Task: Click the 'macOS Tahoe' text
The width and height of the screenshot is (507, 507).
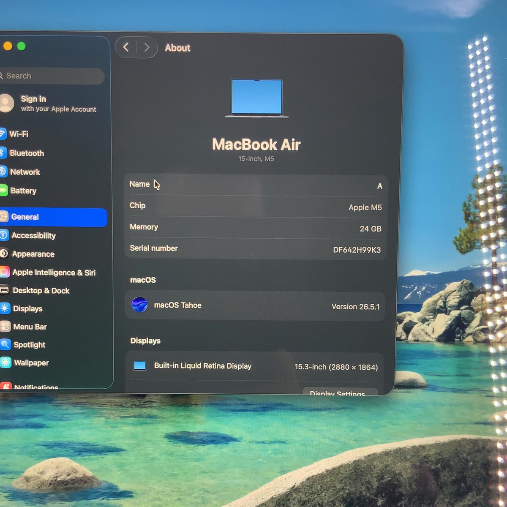Action: click(x=178, y=305)
